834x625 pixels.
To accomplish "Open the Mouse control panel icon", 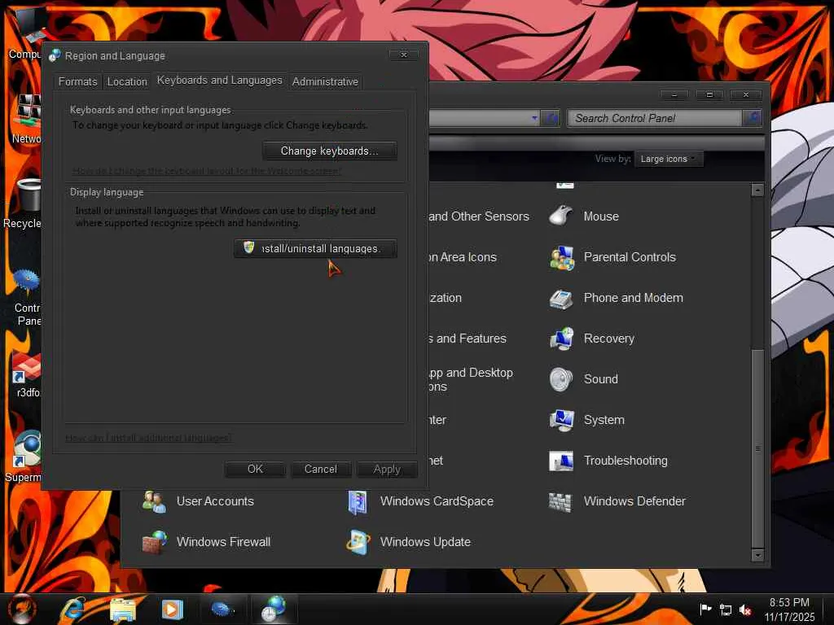I will tap(560, 216).
